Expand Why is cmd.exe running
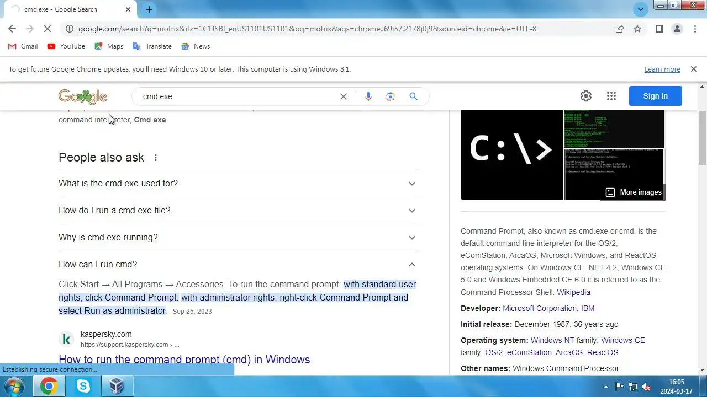707x397 pixels. pyautogui.click(x=239, y=238)
